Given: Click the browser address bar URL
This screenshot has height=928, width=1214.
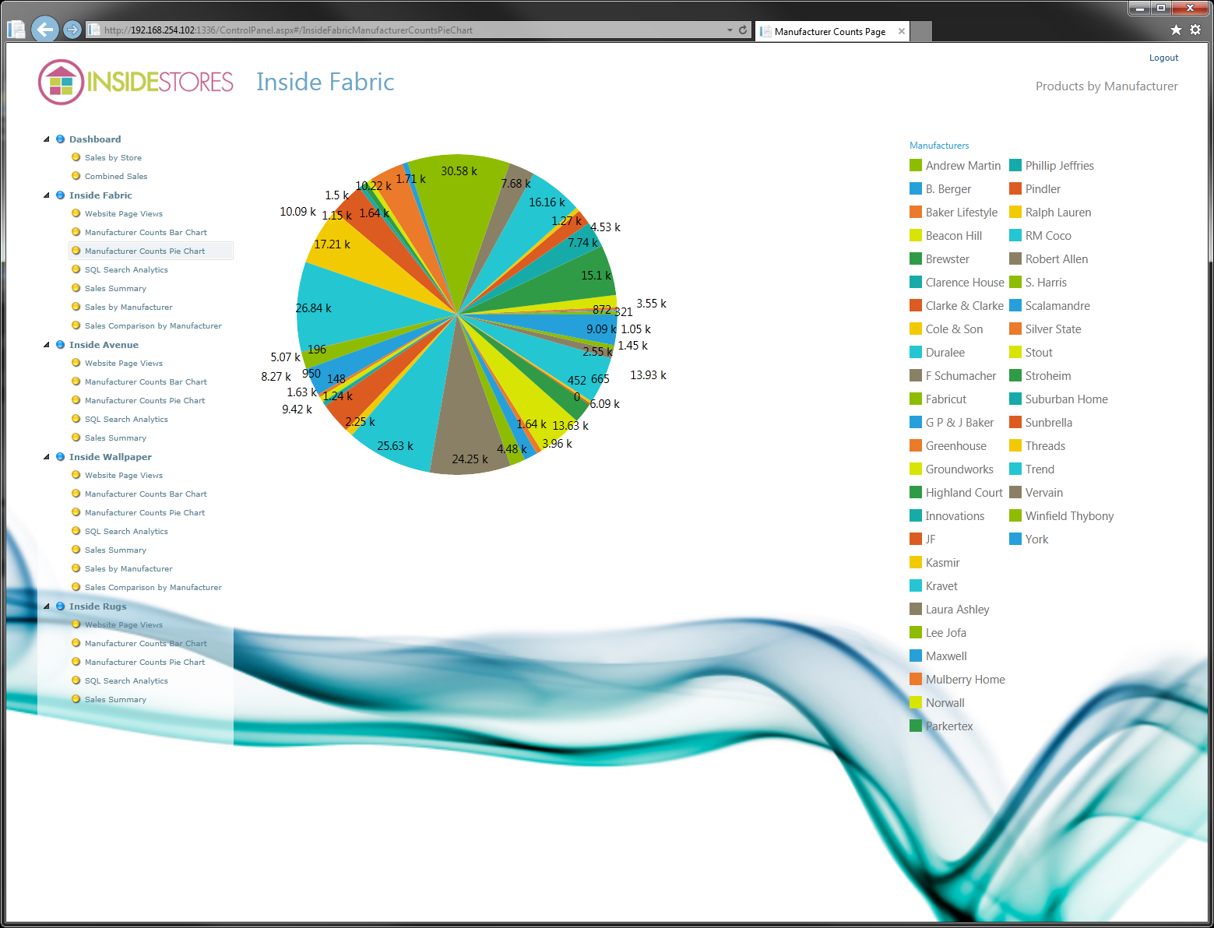Looking at the screenshot, I should [288, 30].
